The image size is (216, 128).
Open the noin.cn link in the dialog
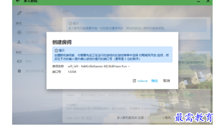point(143,81)
